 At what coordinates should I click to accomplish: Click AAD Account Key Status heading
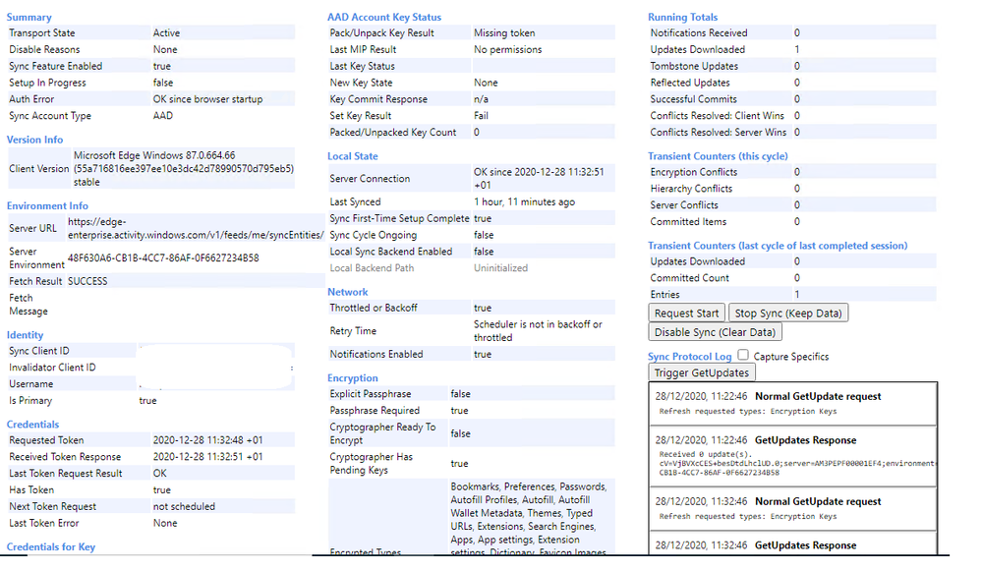[384, 17]
